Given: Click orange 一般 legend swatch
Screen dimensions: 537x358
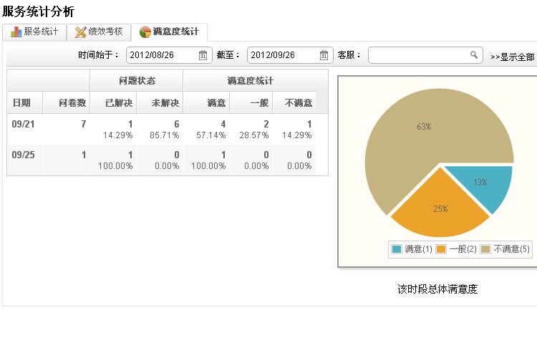Looking at the screenshot, I should point(441,249).
